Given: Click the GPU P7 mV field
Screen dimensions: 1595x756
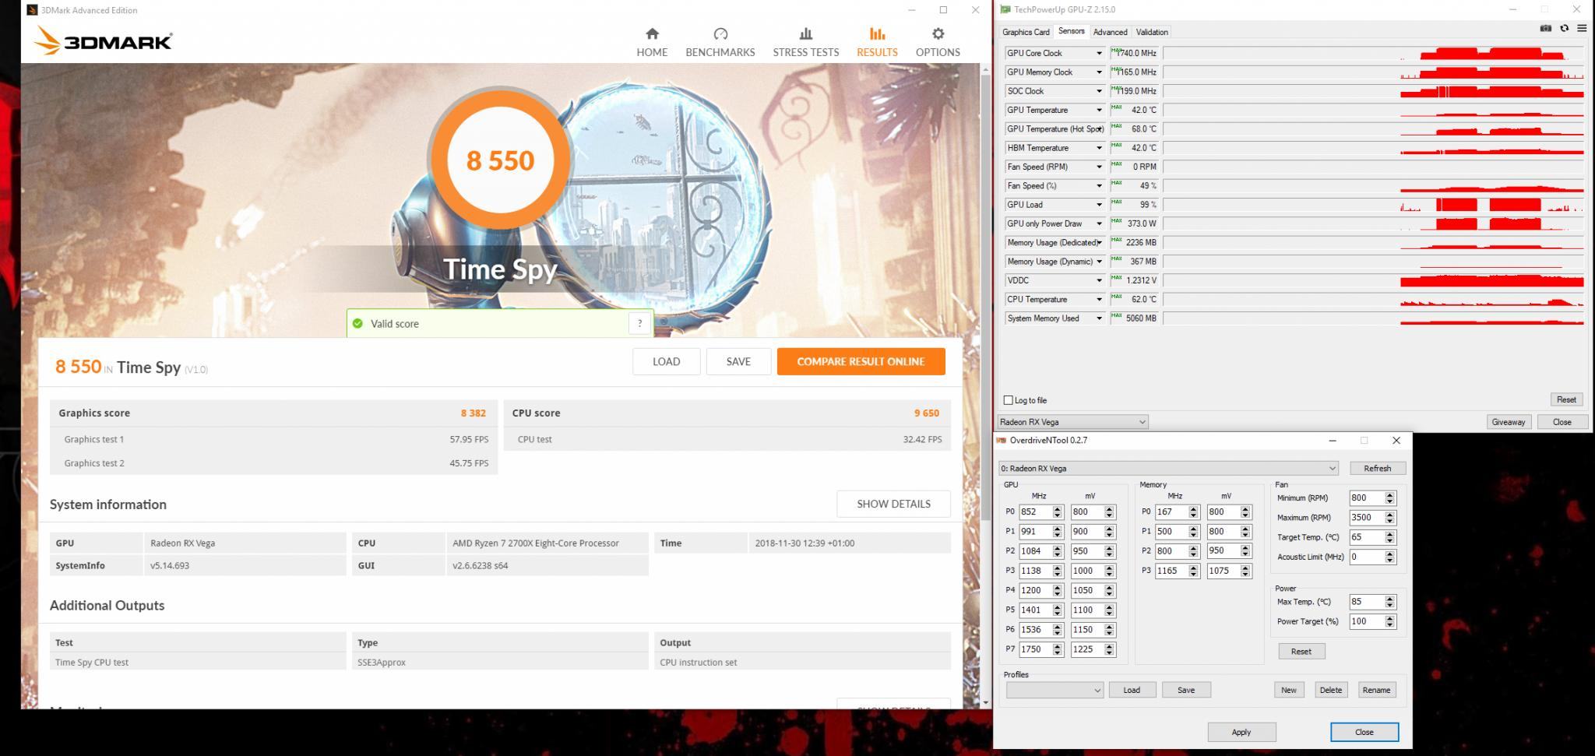Looking at the screenshot, I should [1087, 649].
